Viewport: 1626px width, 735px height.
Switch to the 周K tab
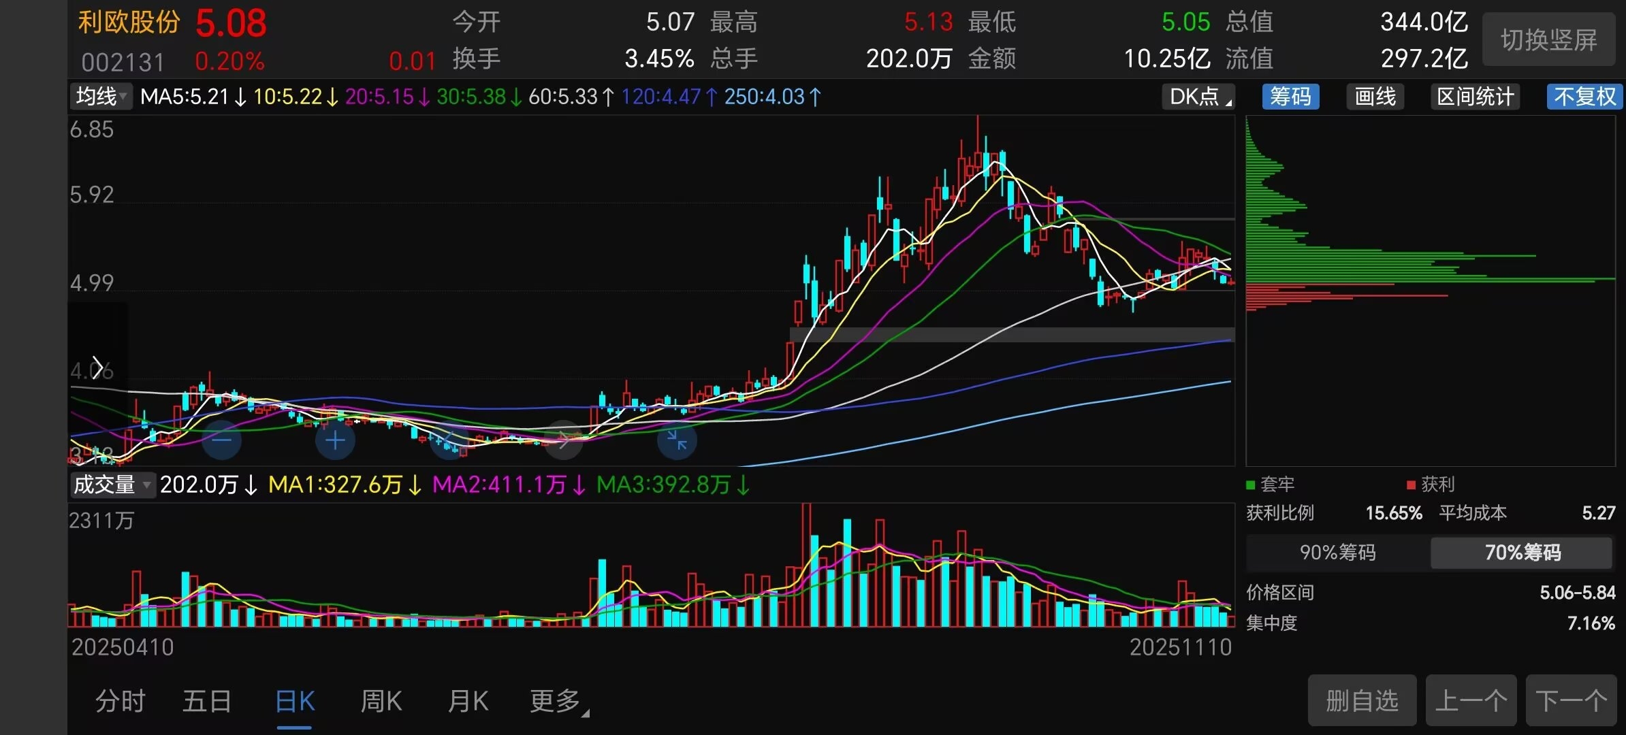381,701
